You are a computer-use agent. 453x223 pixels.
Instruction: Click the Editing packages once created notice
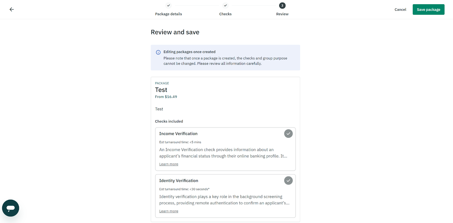click(x=189, y=52)
